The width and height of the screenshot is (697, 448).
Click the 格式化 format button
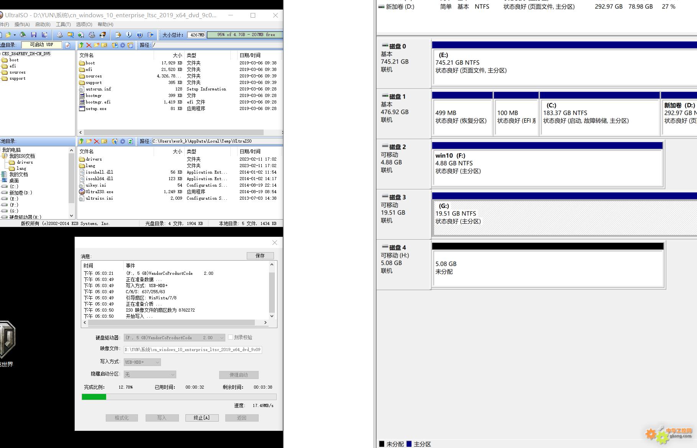coord(122,418)
